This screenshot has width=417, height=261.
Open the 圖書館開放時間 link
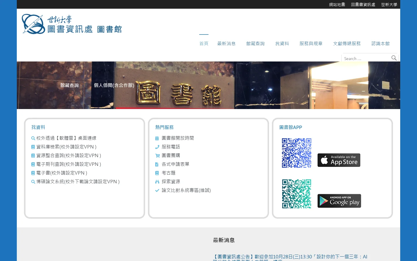[178, 138]
